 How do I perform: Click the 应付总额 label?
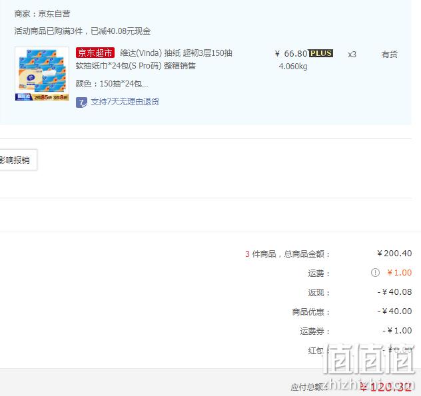pyautogui.click(x=308, y=387)
